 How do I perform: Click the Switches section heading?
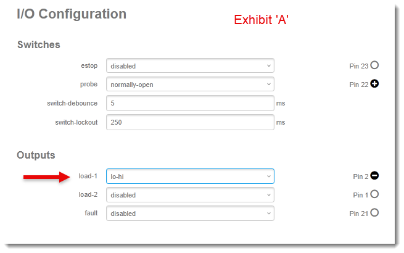pos(38,44)
